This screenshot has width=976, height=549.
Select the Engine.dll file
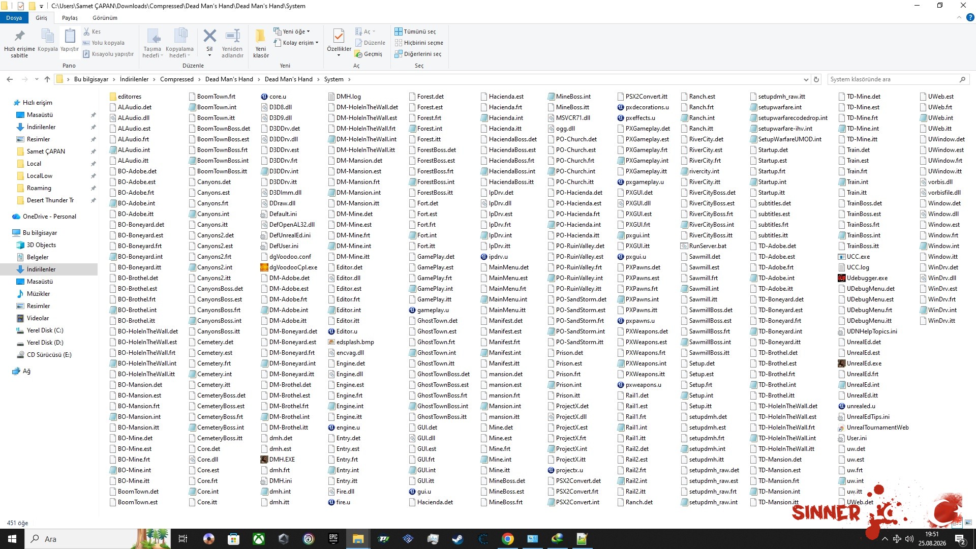[345, 374]
